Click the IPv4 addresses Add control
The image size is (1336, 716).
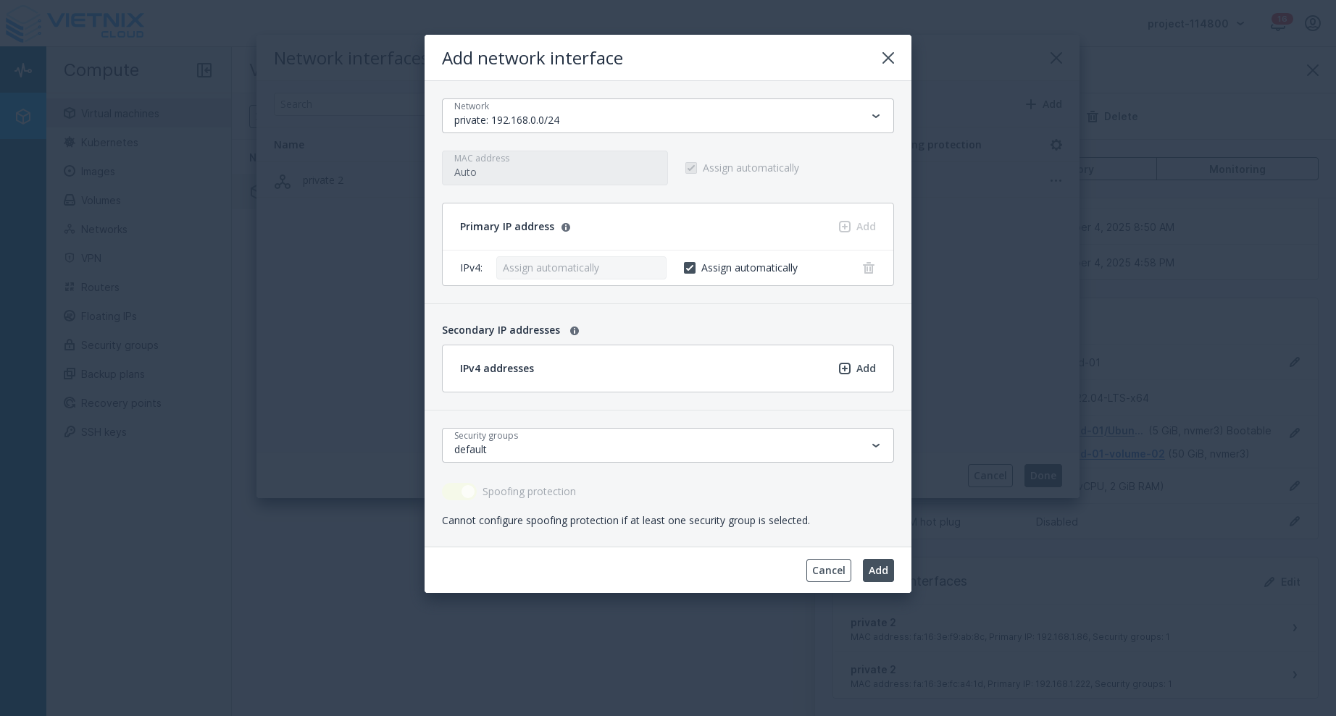[857, 368]
